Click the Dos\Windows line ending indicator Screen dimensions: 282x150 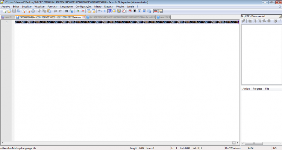[233, 148]
